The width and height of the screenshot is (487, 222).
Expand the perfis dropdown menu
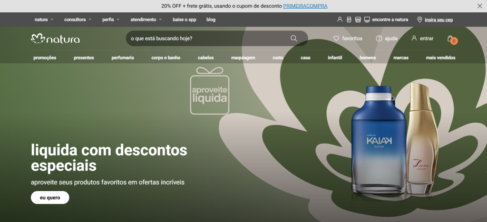click(x=111, y=19)
